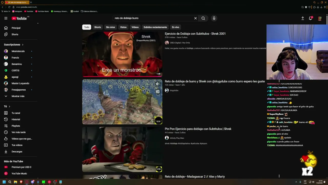Open more options for the Madagascar 2 video
Image resolution: width=328 pixels, height=185 pixels.
(279, 176)
